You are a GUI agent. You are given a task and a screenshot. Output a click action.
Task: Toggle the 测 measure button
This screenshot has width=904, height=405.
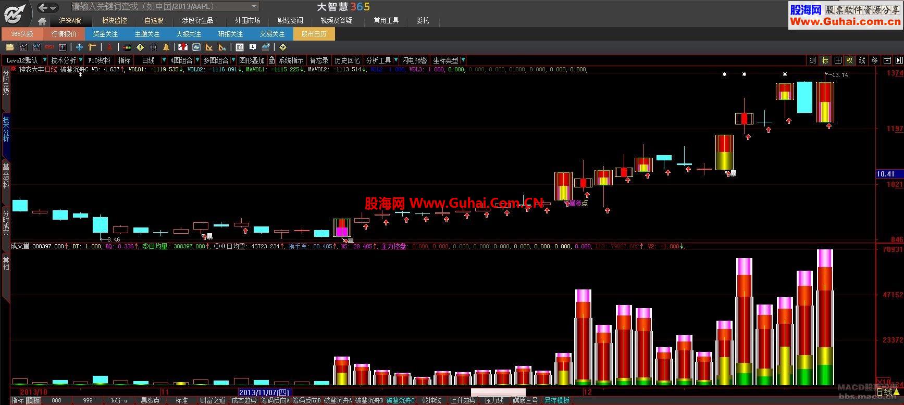coord(812,60)
